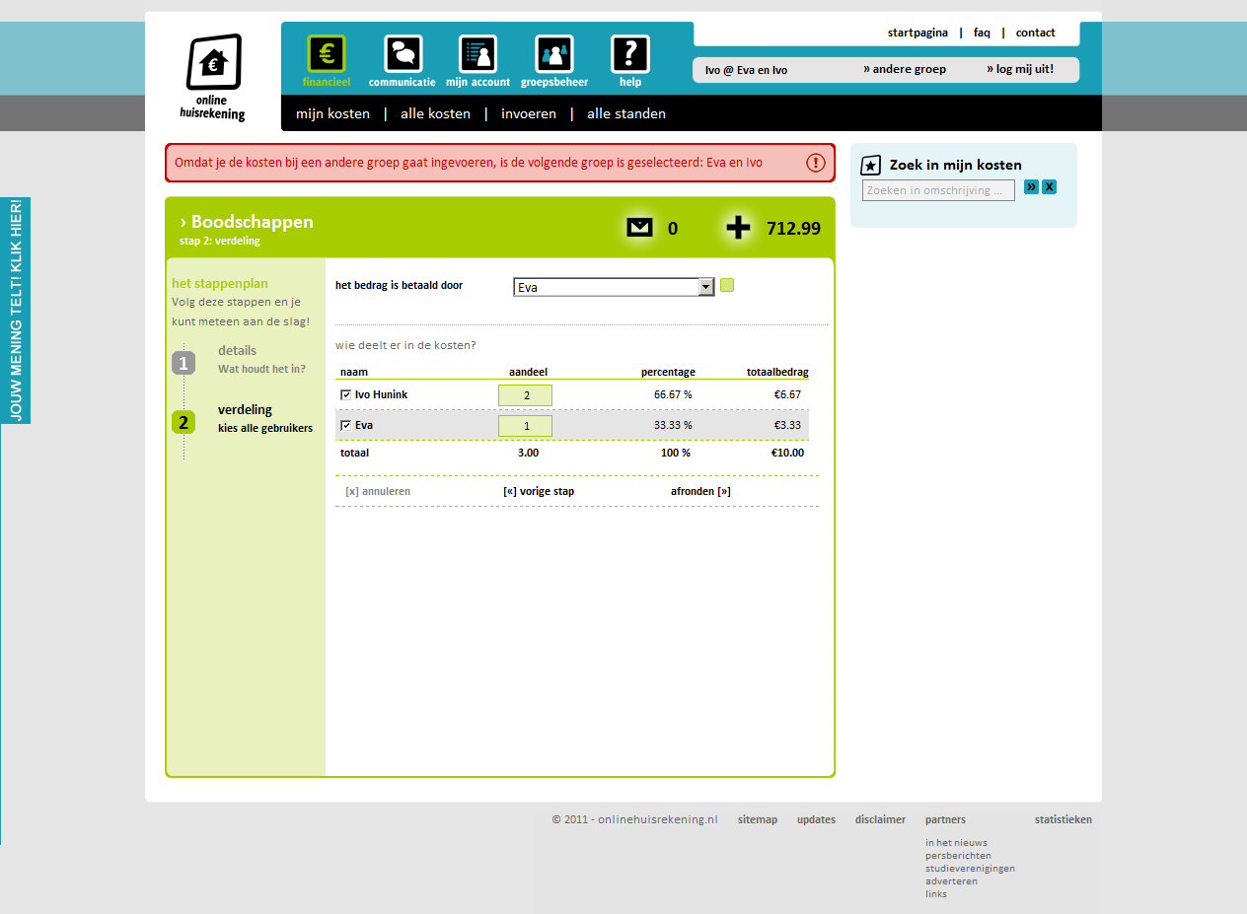Click the online huisrekening logo
The height and width of the screenshot is (914, 1247).
[x=213, y=77]
